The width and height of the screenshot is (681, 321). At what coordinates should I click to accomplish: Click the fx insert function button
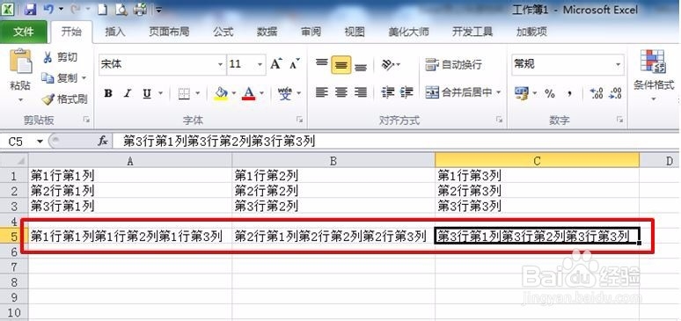[x=103, y=142]
